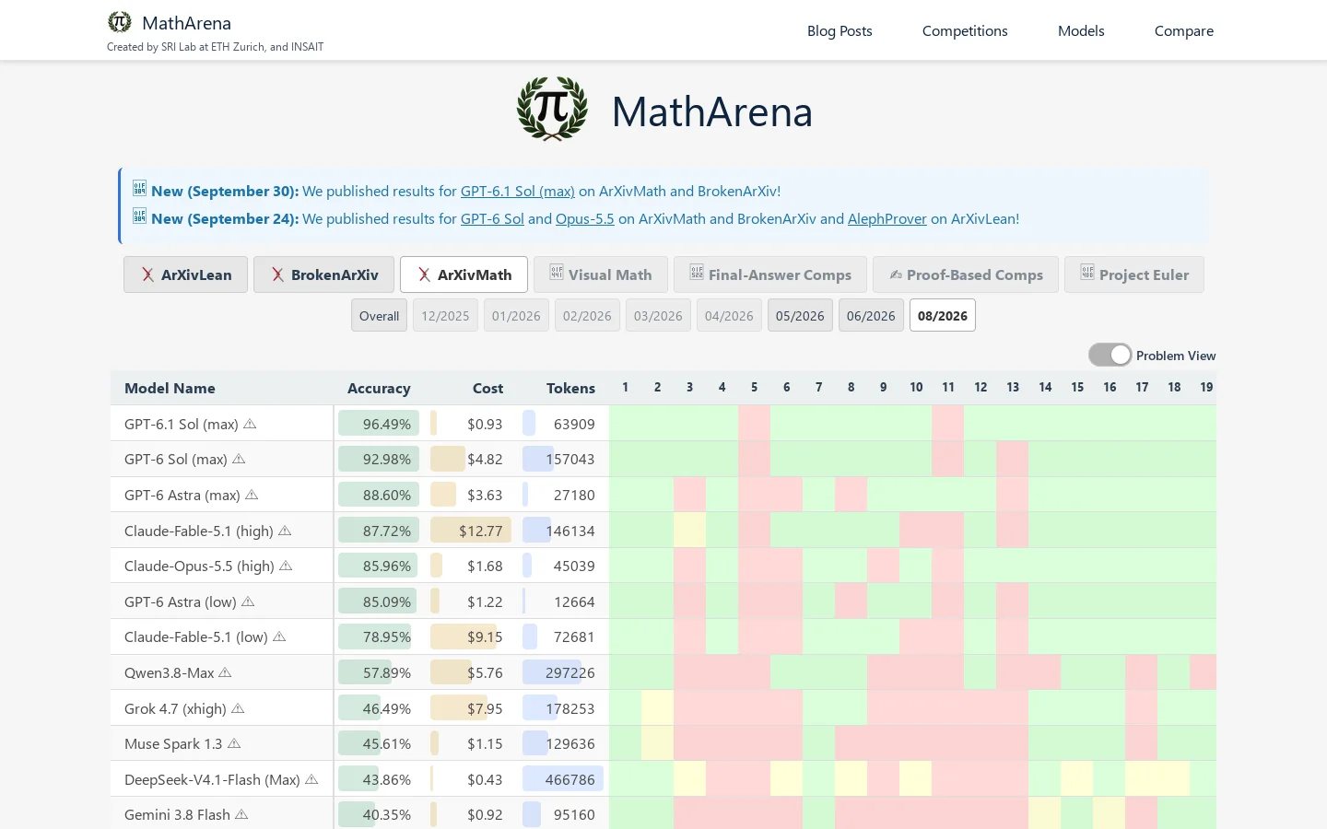Open the Blog Posts page

click(x=840, y=30)
